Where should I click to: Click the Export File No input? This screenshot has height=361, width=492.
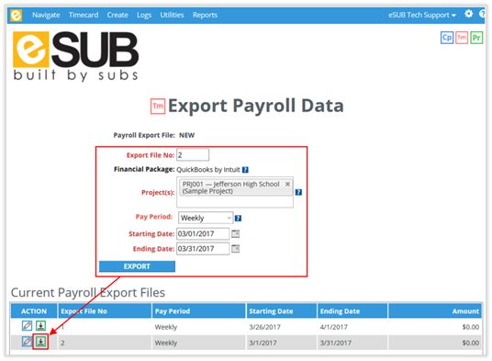tap(193, 154)
